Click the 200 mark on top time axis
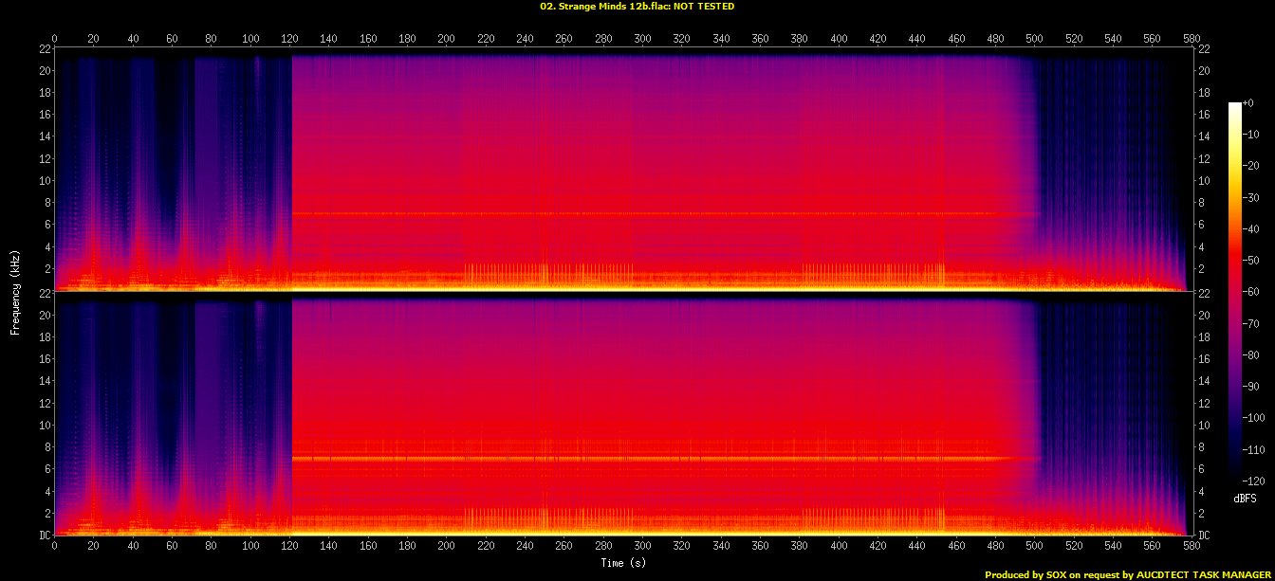This screenshot has width=1275, height=581. coord(446,39)
